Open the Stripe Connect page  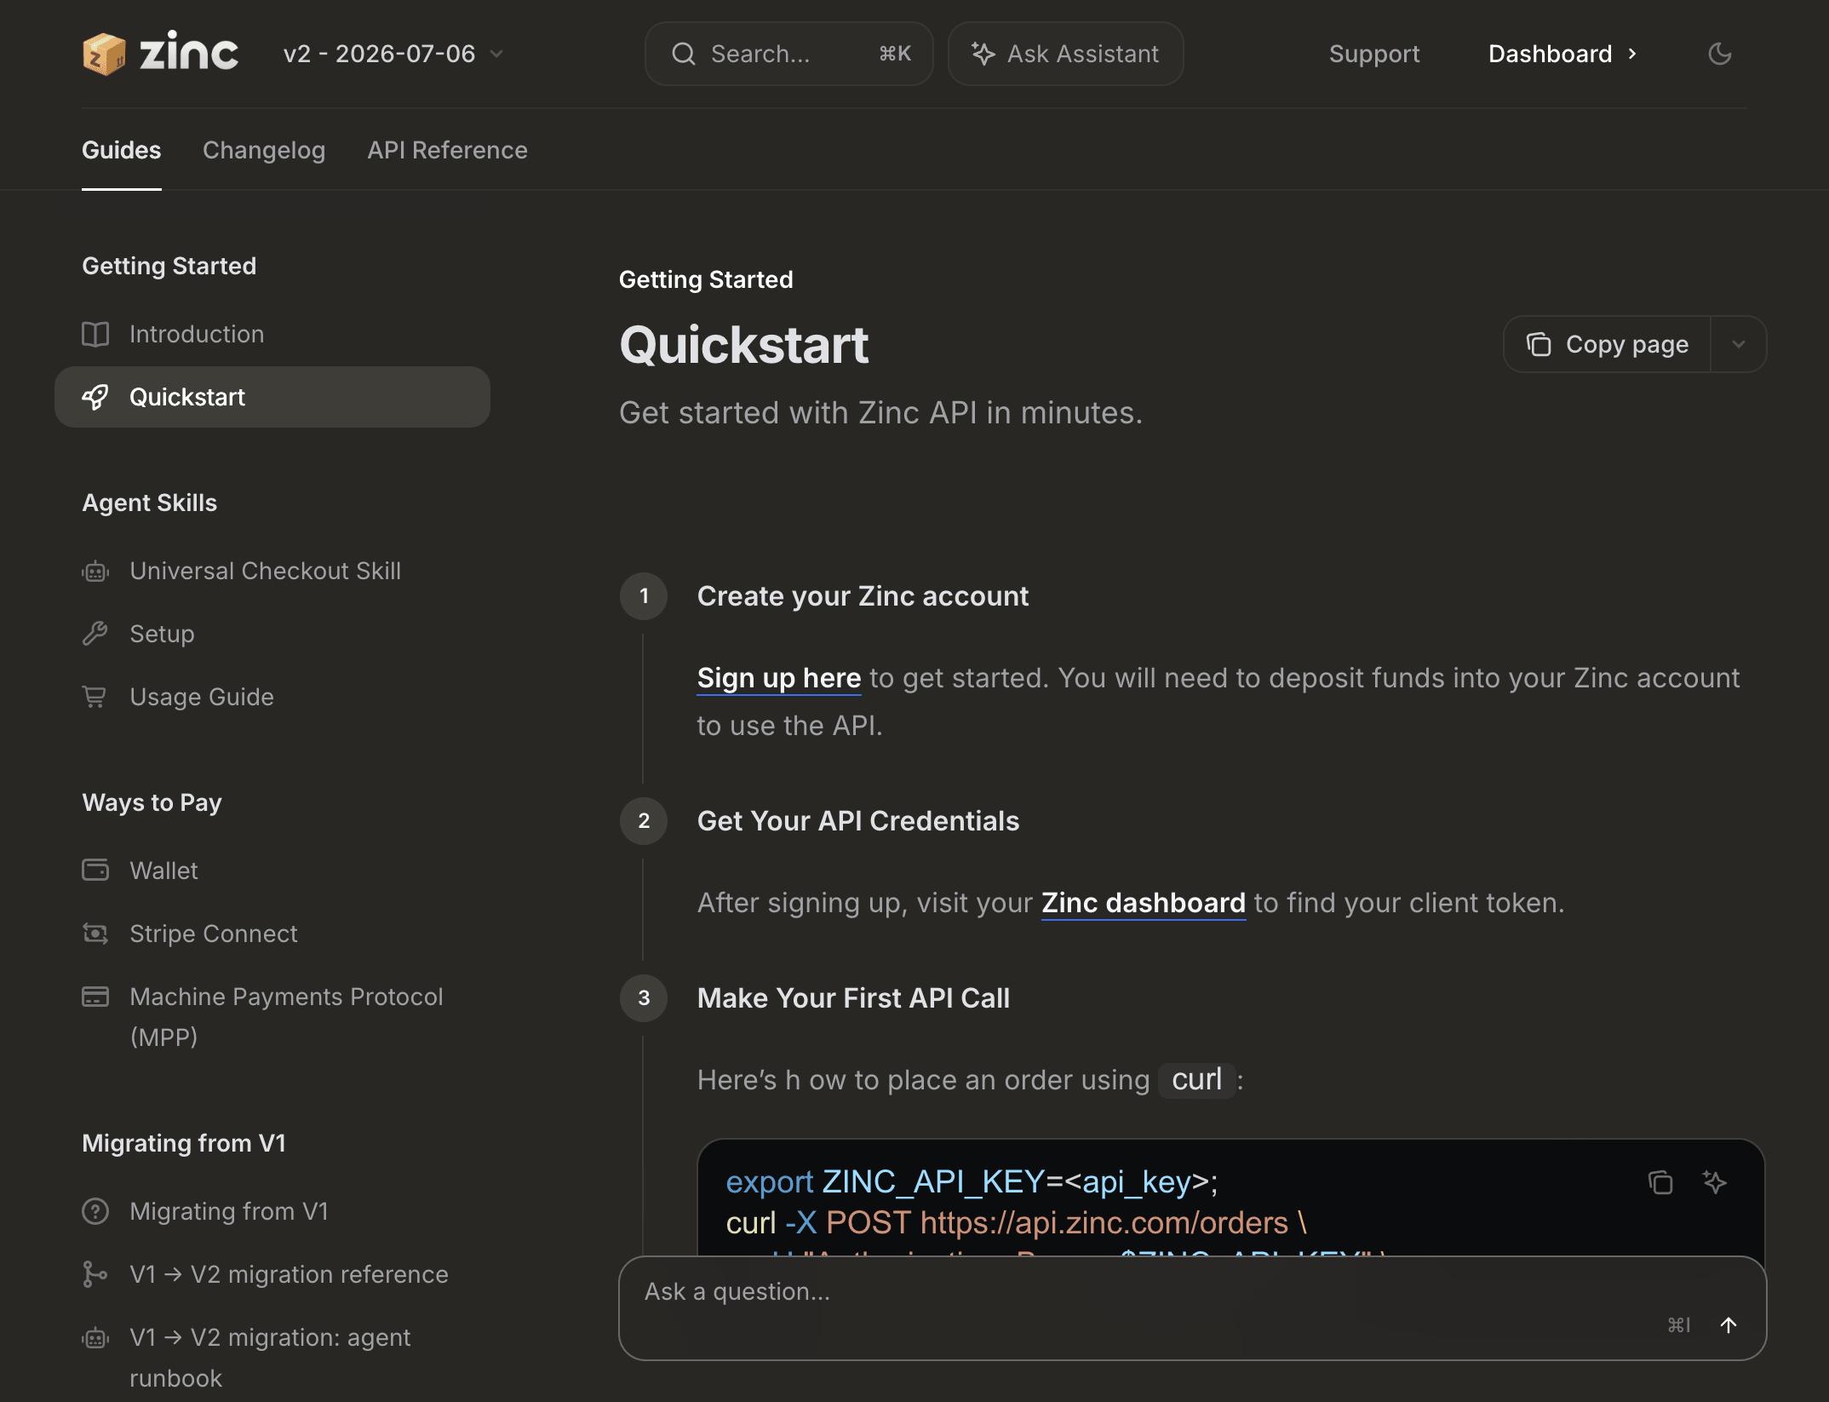pyautogui.click(x=214, y=934)
